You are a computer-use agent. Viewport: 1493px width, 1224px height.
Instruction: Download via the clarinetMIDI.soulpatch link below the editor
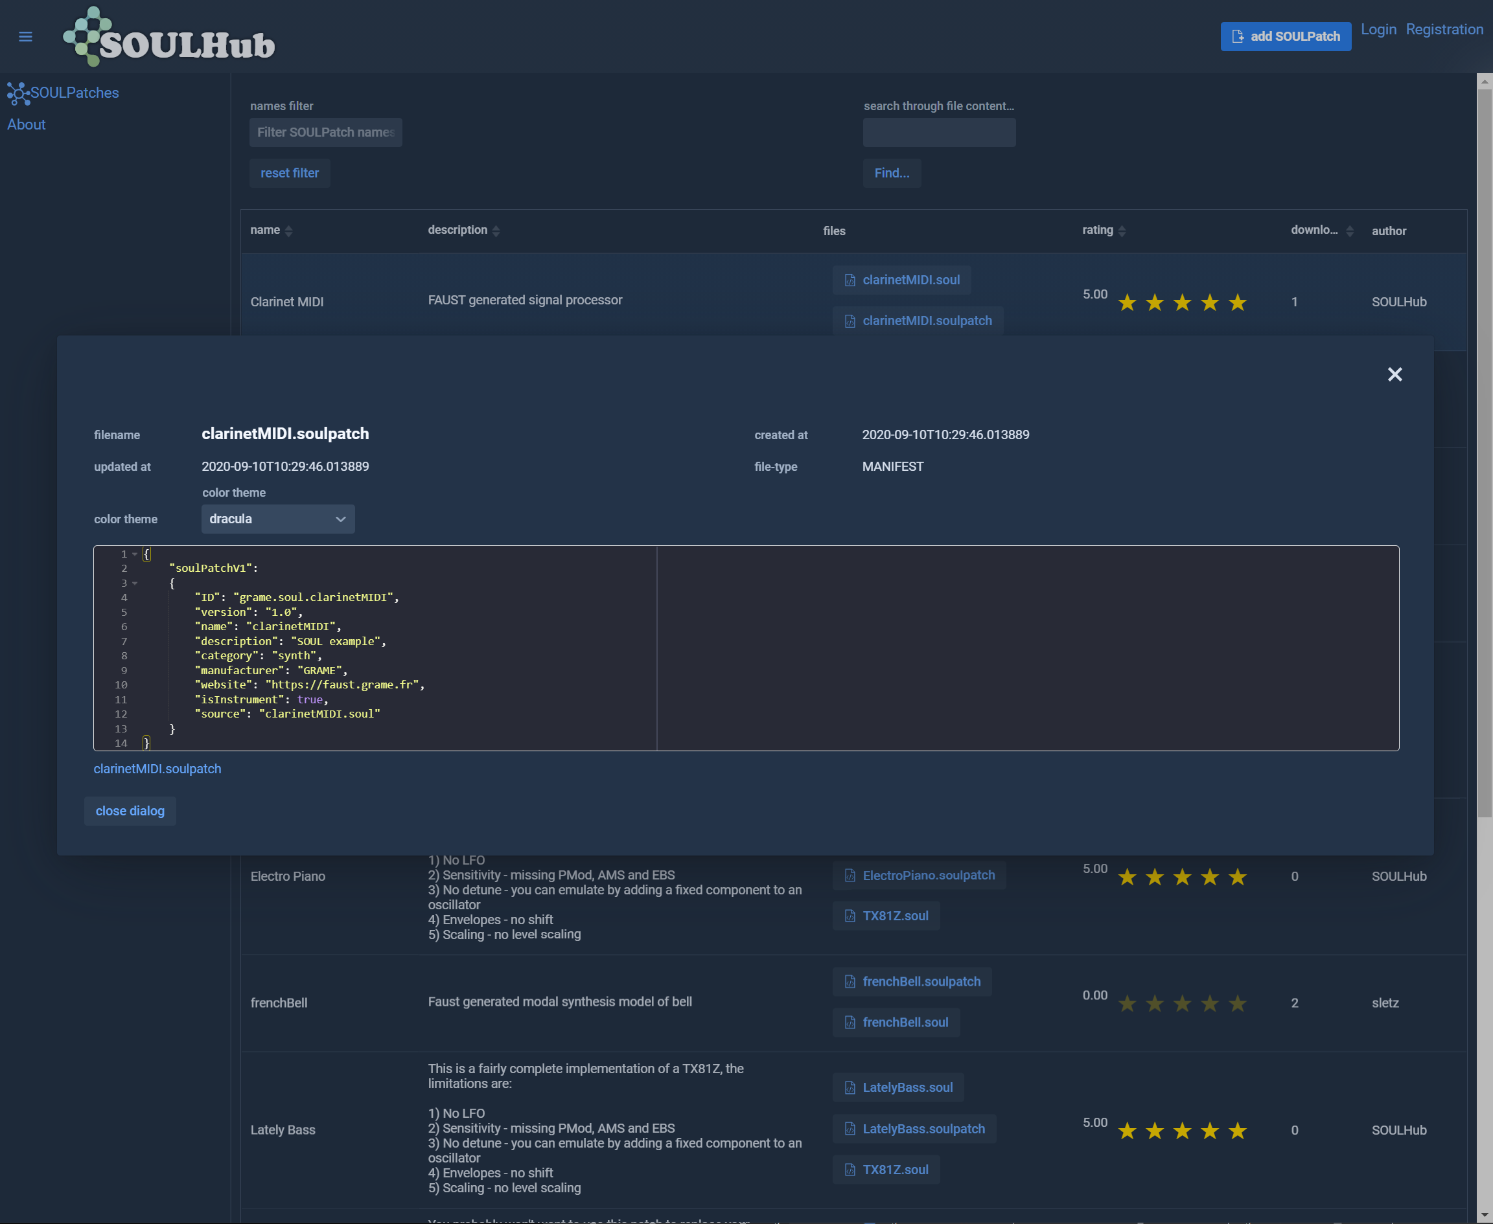[157, 769]
